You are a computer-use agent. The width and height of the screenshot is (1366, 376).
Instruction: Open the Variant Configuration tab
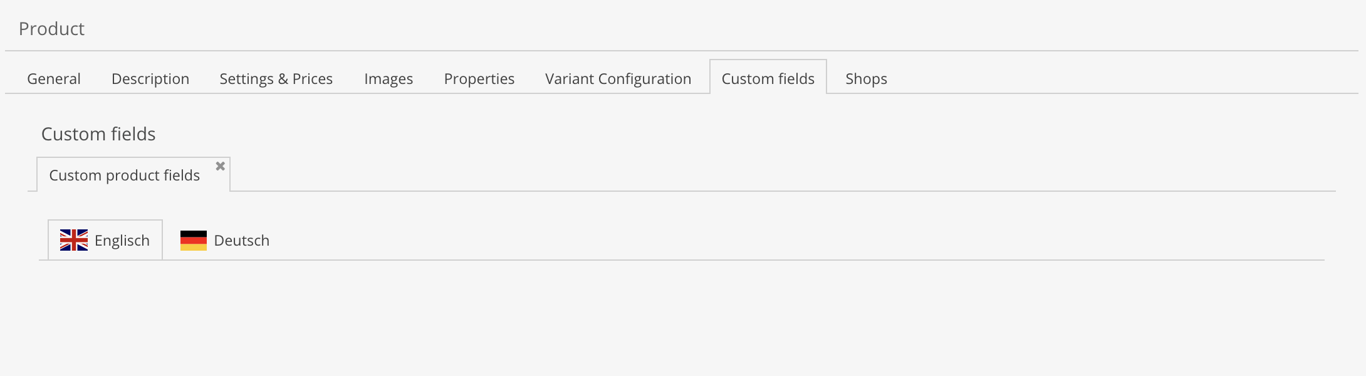(618, 79)
